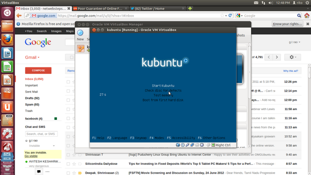The height and width of the screenshot is (175, 311).
Task: Open Spam (93) folder link
Action: [32, 104]
